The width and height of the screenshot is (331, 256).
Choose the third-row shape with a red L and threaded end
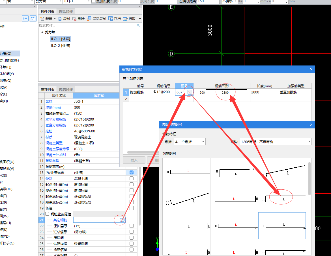234,226
